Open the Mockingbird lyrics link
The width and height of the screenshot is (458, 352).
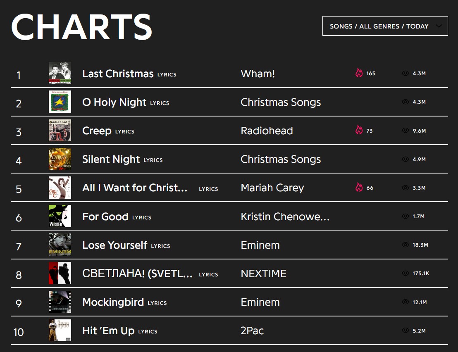coord(157,303)
